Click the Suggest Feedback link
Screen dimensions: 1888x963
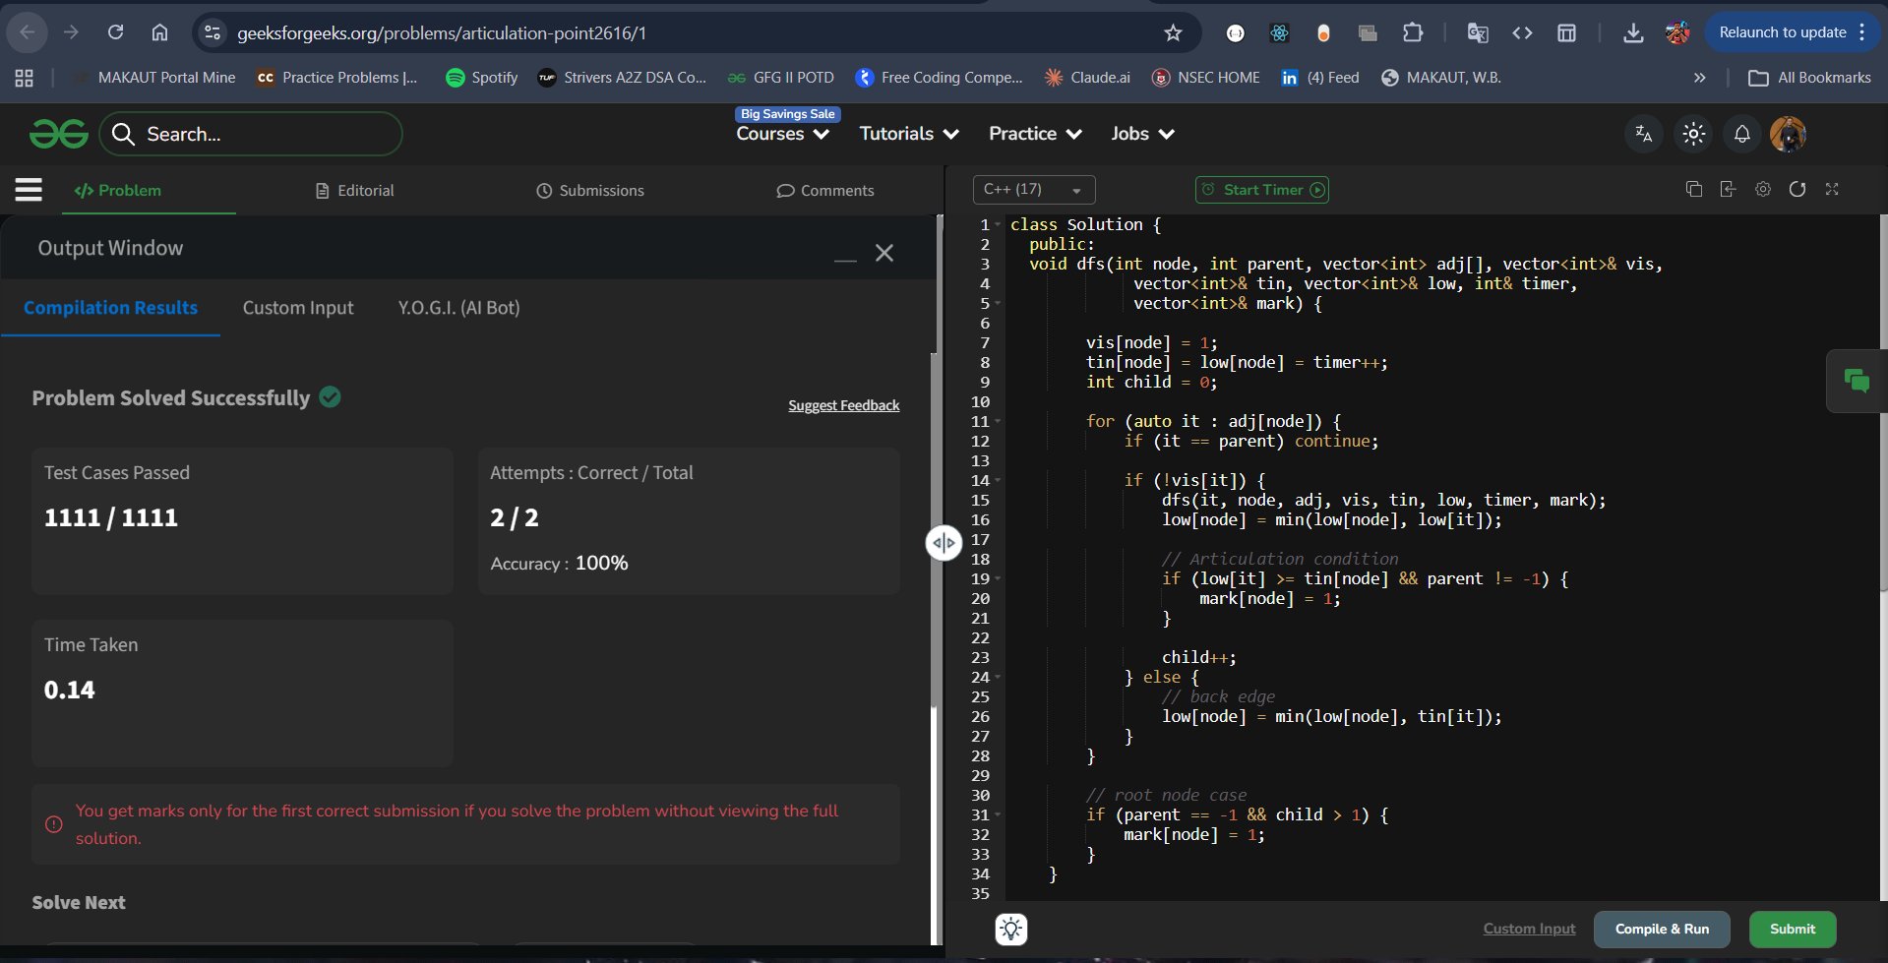[843, 405]
